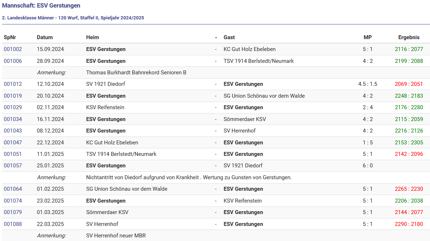
Task: Click note Thomas Burkhardt Bahnrekord Senioren B
Action: (x=136, y=73)
